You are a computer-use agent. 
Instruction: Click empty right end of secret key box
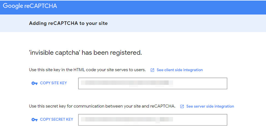pyautogui.click(x=200, y=120)
